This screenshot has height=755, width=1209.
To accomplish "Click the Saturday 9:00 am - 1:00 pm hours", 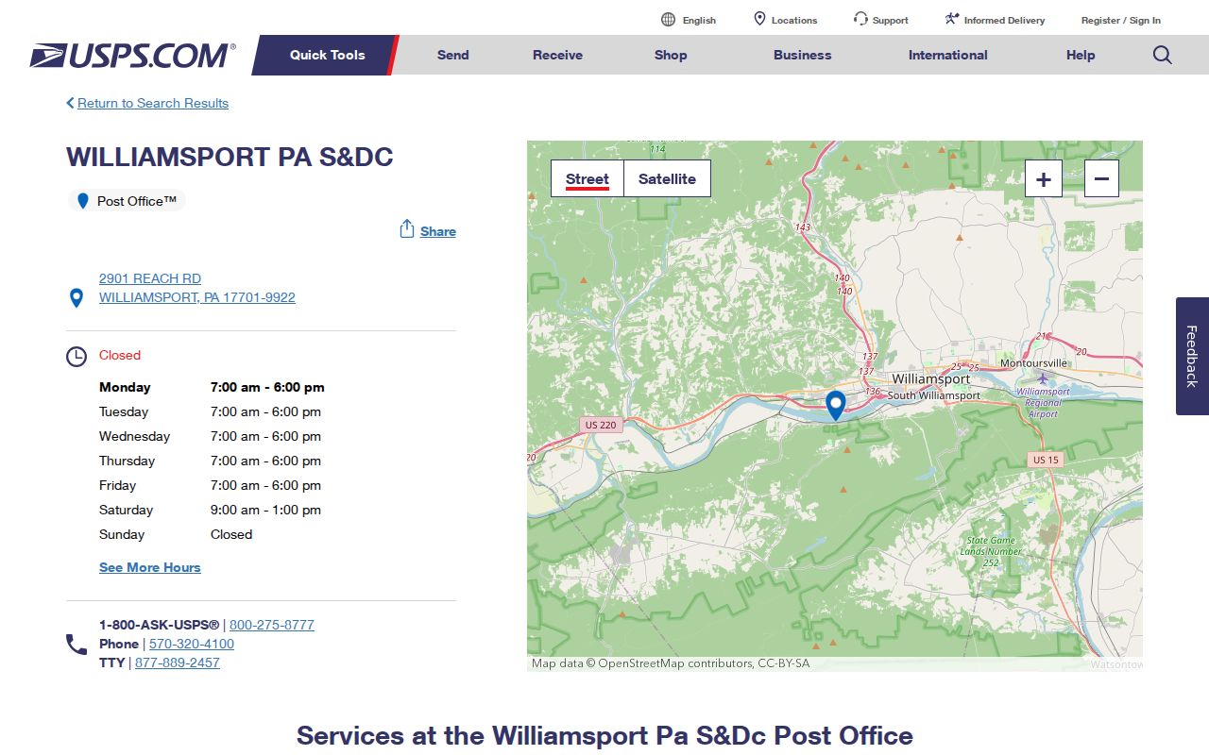I will [x=265, y=510].
